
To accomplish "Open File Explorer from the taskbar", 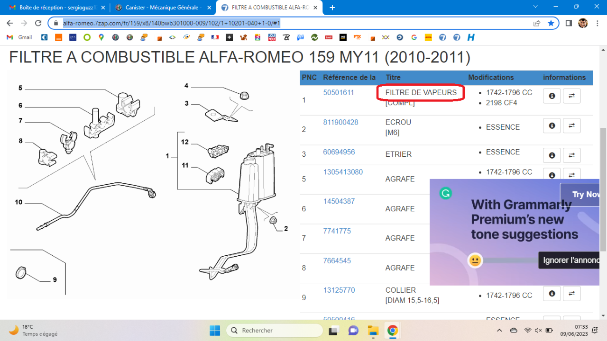I will tap(373, 330).
